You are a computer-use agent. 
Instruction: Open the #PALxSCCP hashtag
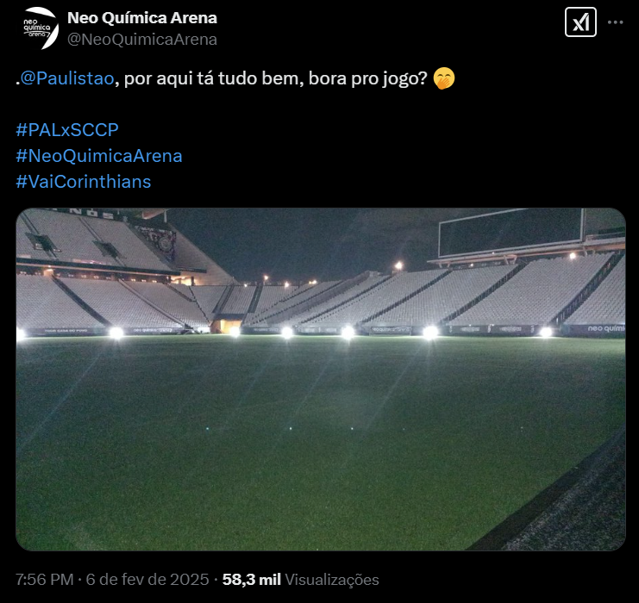[x=67, y=130]
